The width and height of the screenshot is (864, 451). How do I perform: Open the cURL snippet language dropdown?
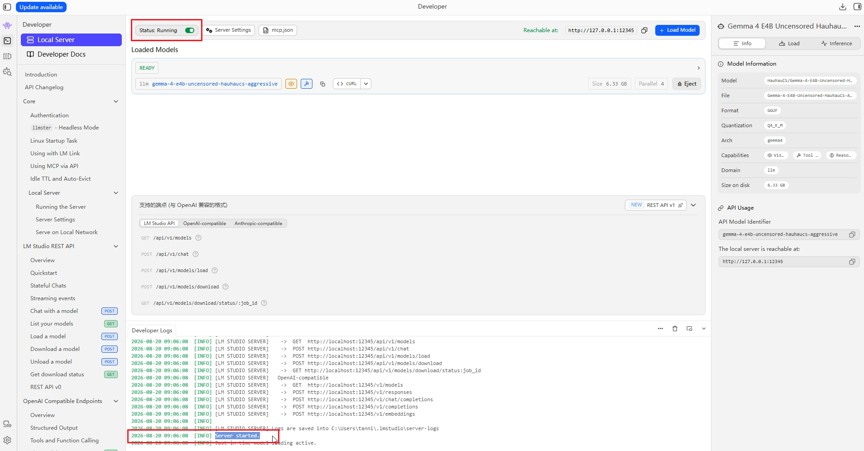coord(366,84)
